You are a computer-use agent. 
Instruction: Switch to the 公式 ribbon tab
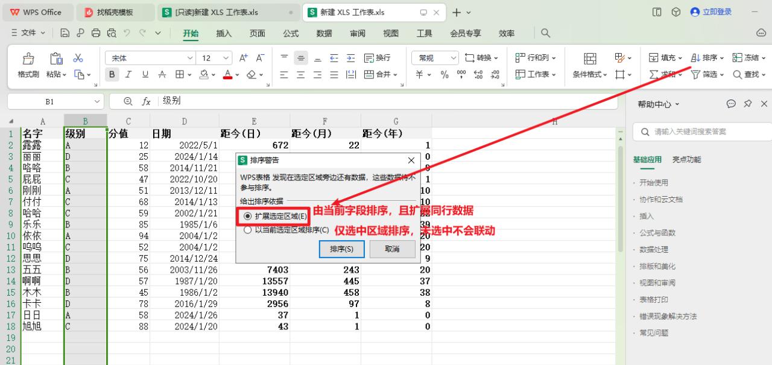(291, 33)
